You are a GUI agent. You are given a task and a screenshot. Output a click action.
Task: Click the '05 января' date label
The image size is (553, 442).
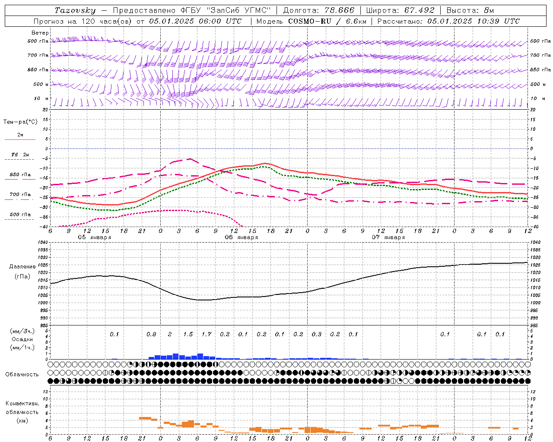pos(94,237)
